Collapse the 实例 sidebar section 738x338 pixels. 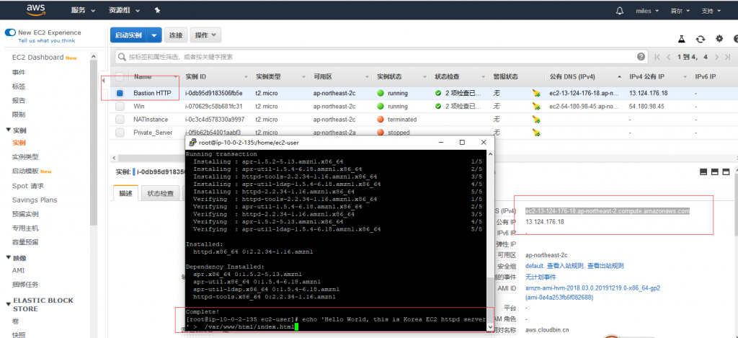pyautogui.click(x=9, y=130)
